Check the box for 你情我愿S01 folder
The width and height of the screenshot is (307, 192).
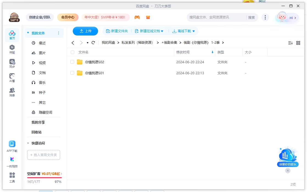(x=72, y=73)
